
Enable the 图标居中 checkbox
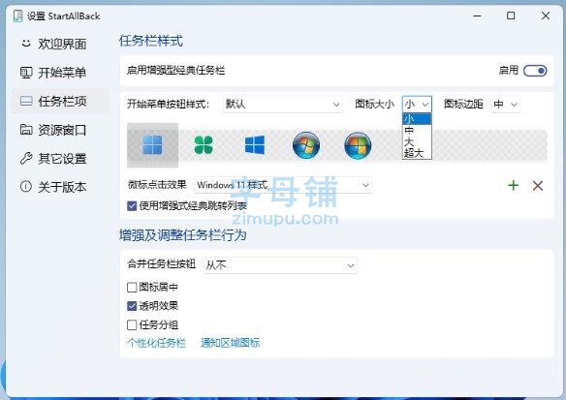pyautogui.click(x=132, y=287)
